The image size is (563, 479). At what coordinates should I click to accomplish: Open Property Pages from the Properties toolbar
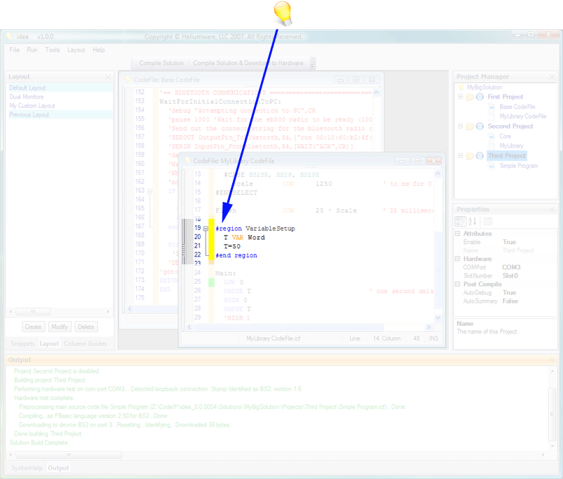click(x=487, y=221)
